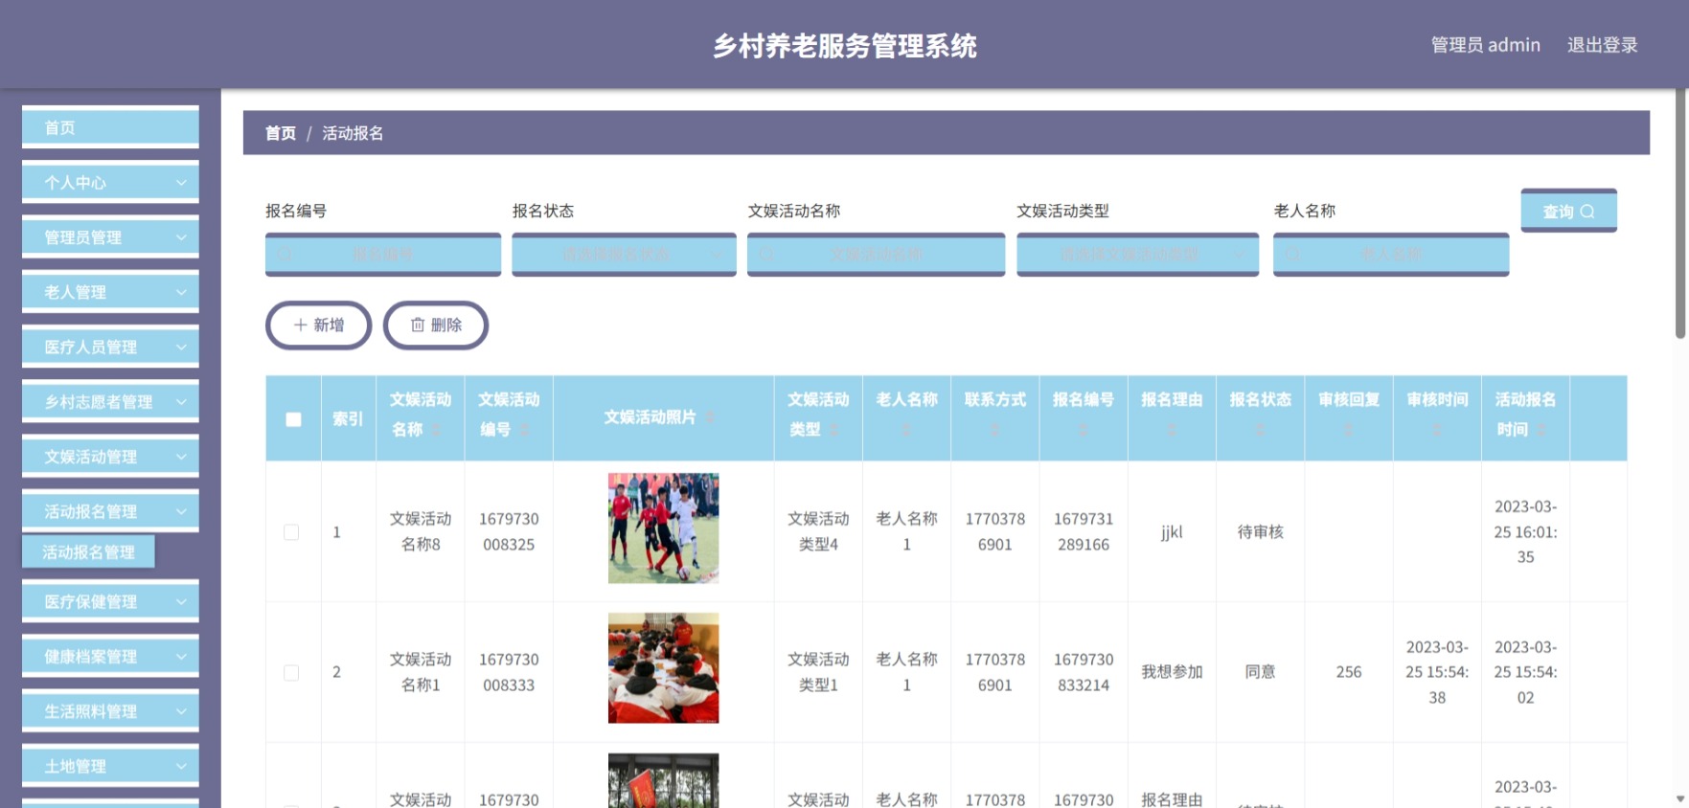Image resolution: width=1689 pixels, height=808 pixels.
Task: Expand the 医疗人员管理 sidebar menu
Action: [x=110, y=347]
